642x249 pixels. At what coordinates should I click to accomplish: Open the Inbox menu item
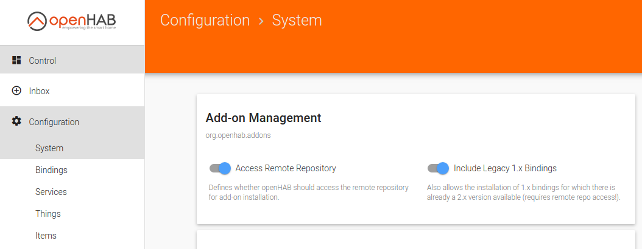pos(72,90)
